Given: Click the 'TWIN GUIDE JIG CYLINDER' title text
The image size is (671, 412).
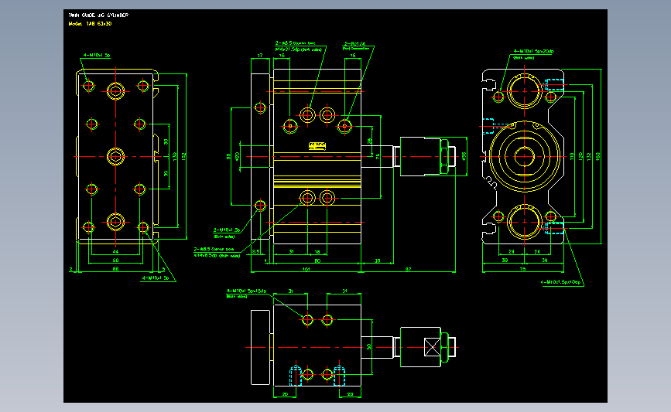Looking at the screenshot, I should (x=98, y=15).
